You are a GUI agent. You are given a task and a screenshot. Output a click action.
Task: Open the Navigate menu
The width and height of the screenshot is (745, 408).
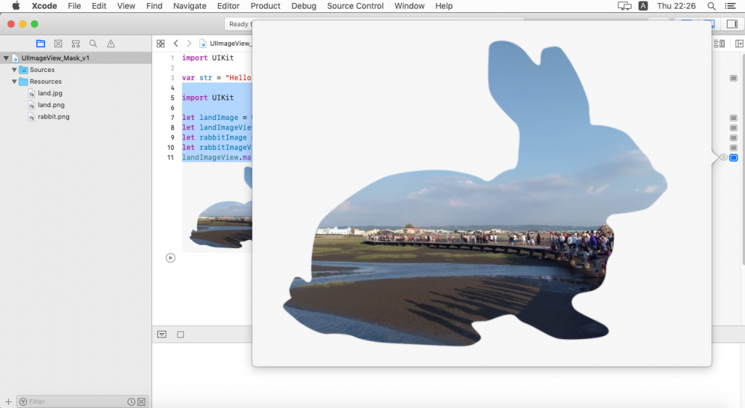(190, 6)
